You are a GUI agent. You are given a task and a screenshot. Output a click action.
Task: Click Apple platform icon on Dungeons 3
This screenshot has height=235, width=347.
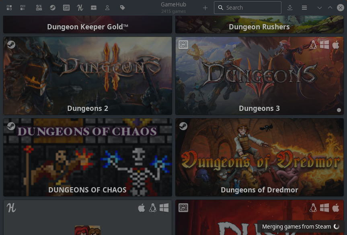[336, 45]
